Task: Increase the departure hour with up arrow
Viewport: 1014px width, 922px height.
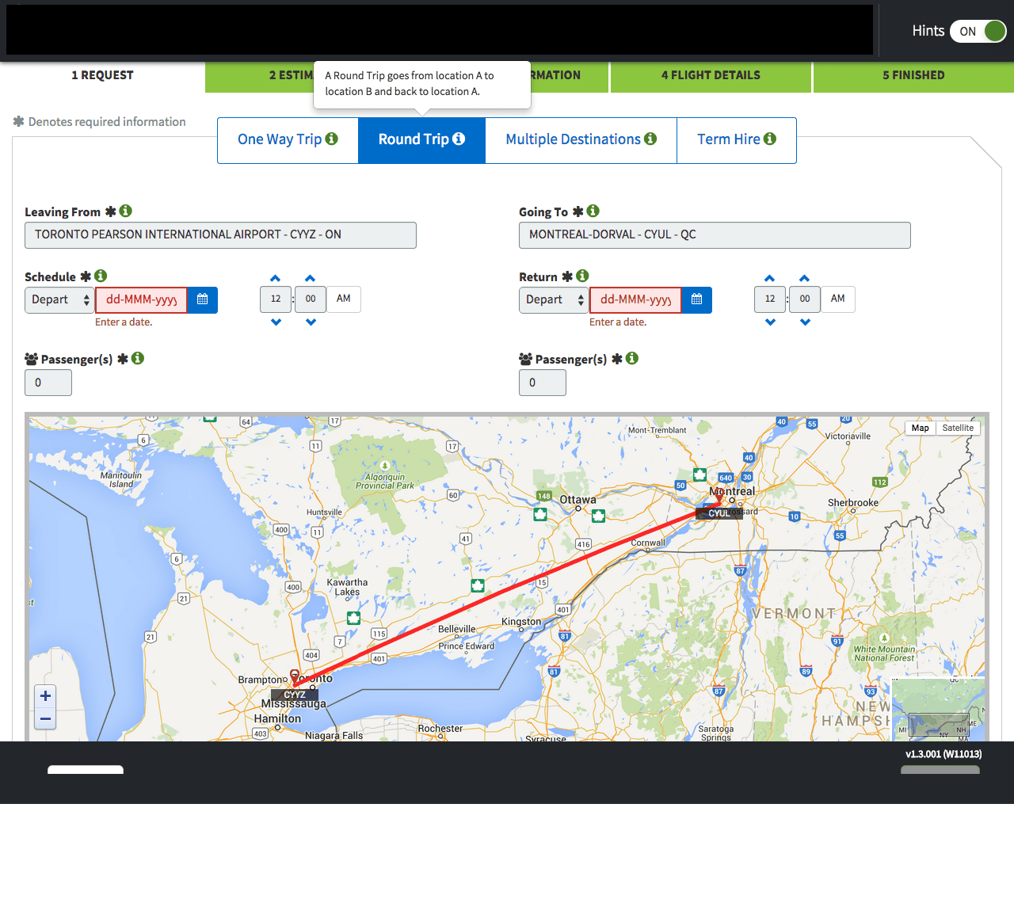Action: (x=276, y=278)
